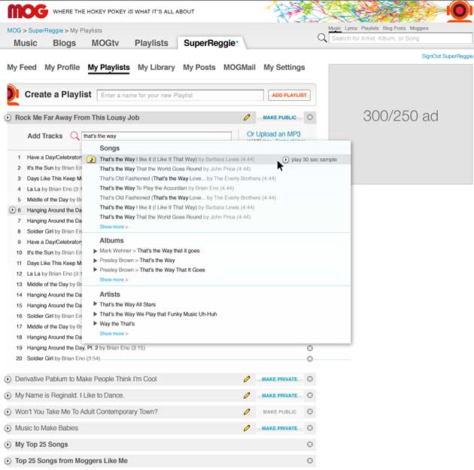Delete the My Name is Reginald playlist
The width and height of the screenshot is (474, 470).
point(310,395)
